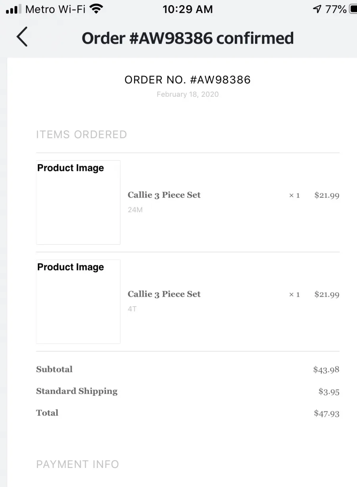
Task: Select the Callie 3 Piece Set 4T title
Action: [x=164, y=294]
